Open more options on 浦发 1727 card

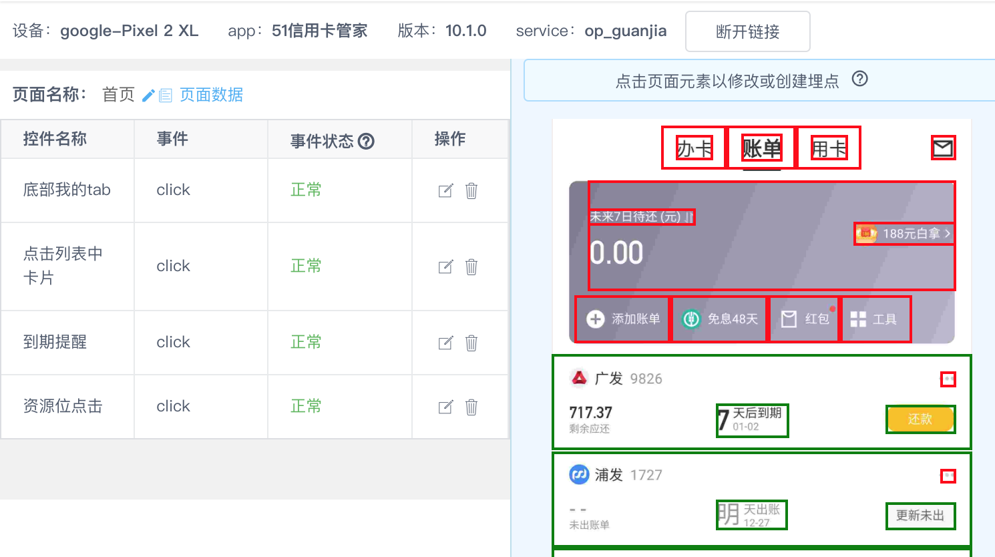point(948,476)
